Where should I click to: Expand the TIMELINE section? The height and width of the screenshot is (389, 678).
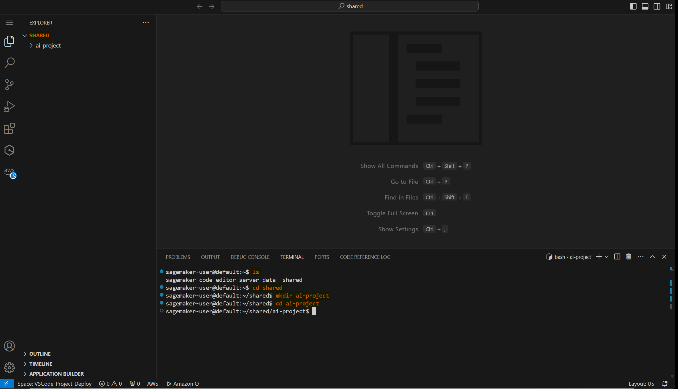(88, 364)
